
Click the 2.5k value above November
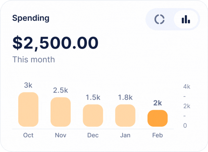tap(61, 91)
